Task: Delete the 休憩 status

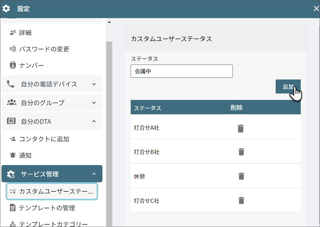Action: tap(241, 176)
